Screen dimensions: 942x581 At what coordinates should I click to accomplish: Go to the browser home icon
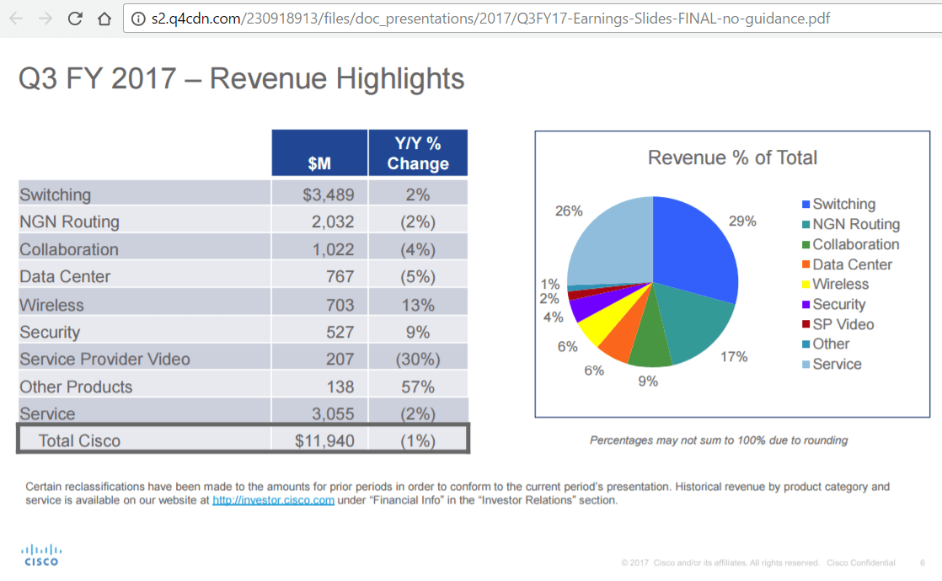click(104, 18)
